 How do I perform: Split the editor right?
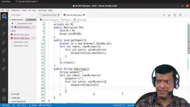click(x=180, y=15)
